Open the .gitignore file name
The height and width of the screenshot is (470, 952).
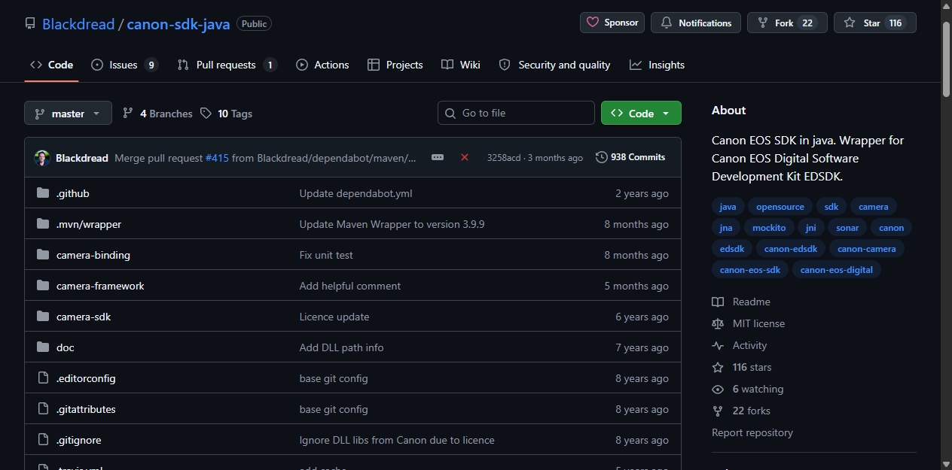point(78,440)
